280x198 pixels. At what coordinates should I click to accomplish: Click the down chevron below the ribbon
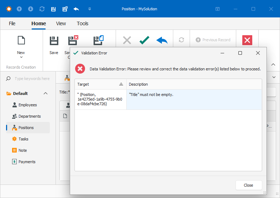coord(274,77)
